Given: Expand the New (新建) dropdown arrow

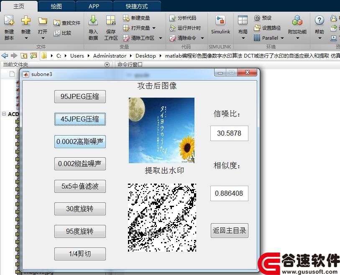Looking at the screenshot, I should 26,38.
